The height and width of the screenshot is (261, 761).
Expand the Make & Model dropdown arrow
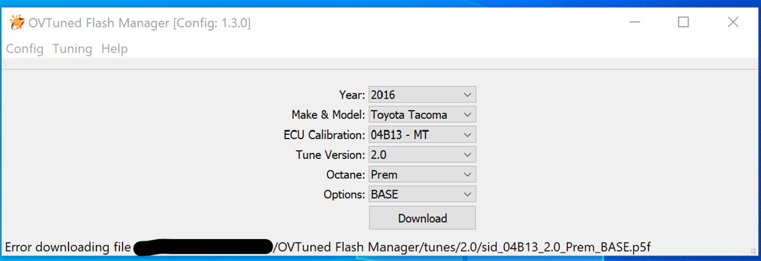click(x=468, y=115)
